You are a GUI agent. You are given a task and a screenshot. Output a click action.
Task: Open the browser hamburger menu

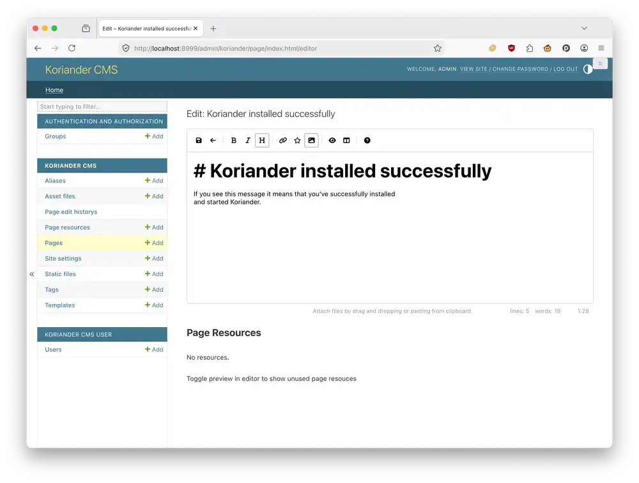click(x=601, y=48)
